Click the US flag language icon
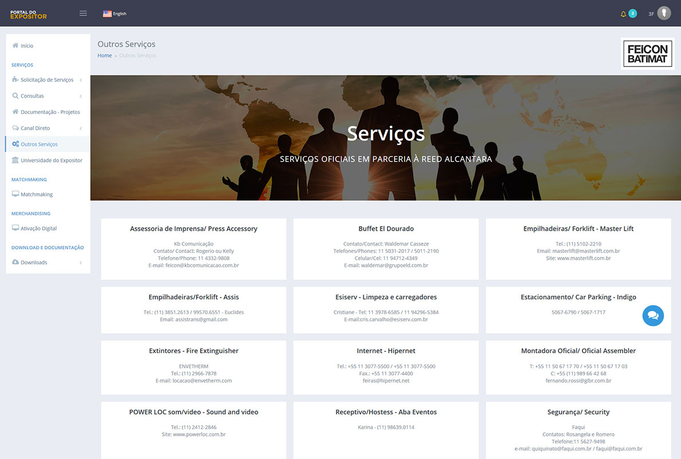 [x=107, y=13]
